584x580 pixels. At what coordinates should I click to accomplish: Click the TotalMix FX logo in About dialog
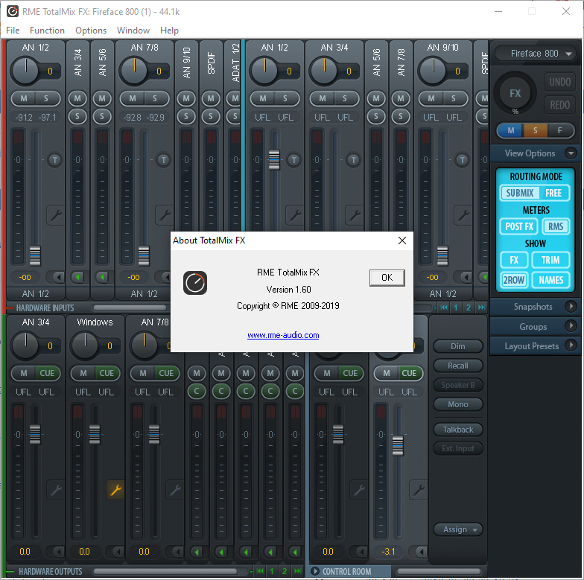pos(195,283)
